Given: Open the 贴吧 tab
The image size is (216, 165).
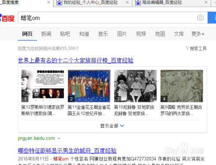Looking at the screenshot, I should coord(65,34).
